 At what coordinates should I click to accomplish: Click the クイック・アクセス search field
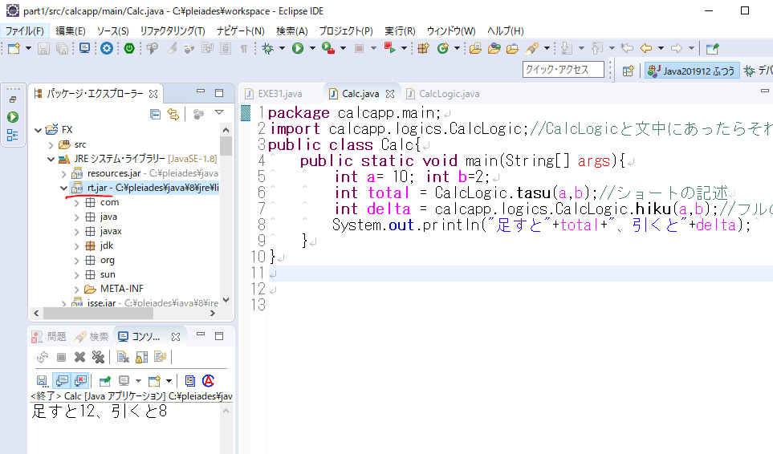pos(563,70)
